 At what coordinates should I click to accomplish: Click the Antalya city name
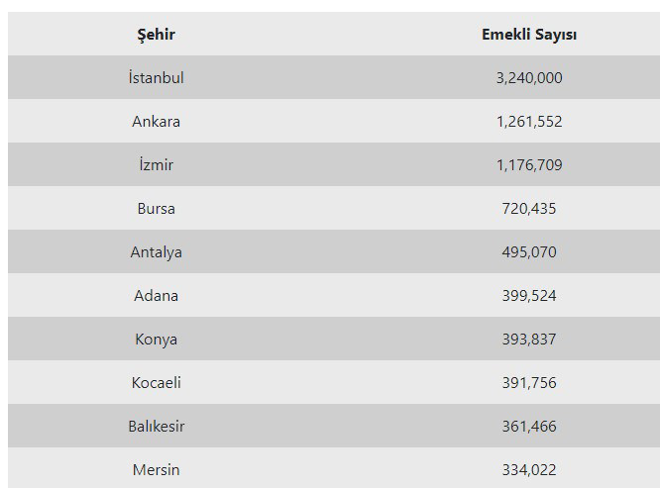[156, 251]
